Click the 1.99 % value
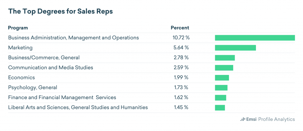 (181, 78)
